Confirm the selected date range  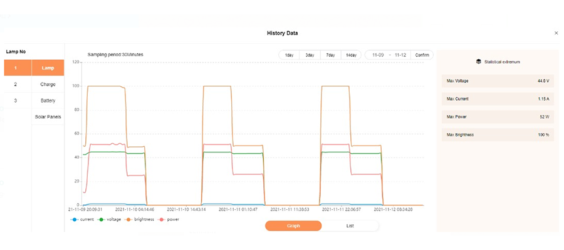tap(422, 55)
